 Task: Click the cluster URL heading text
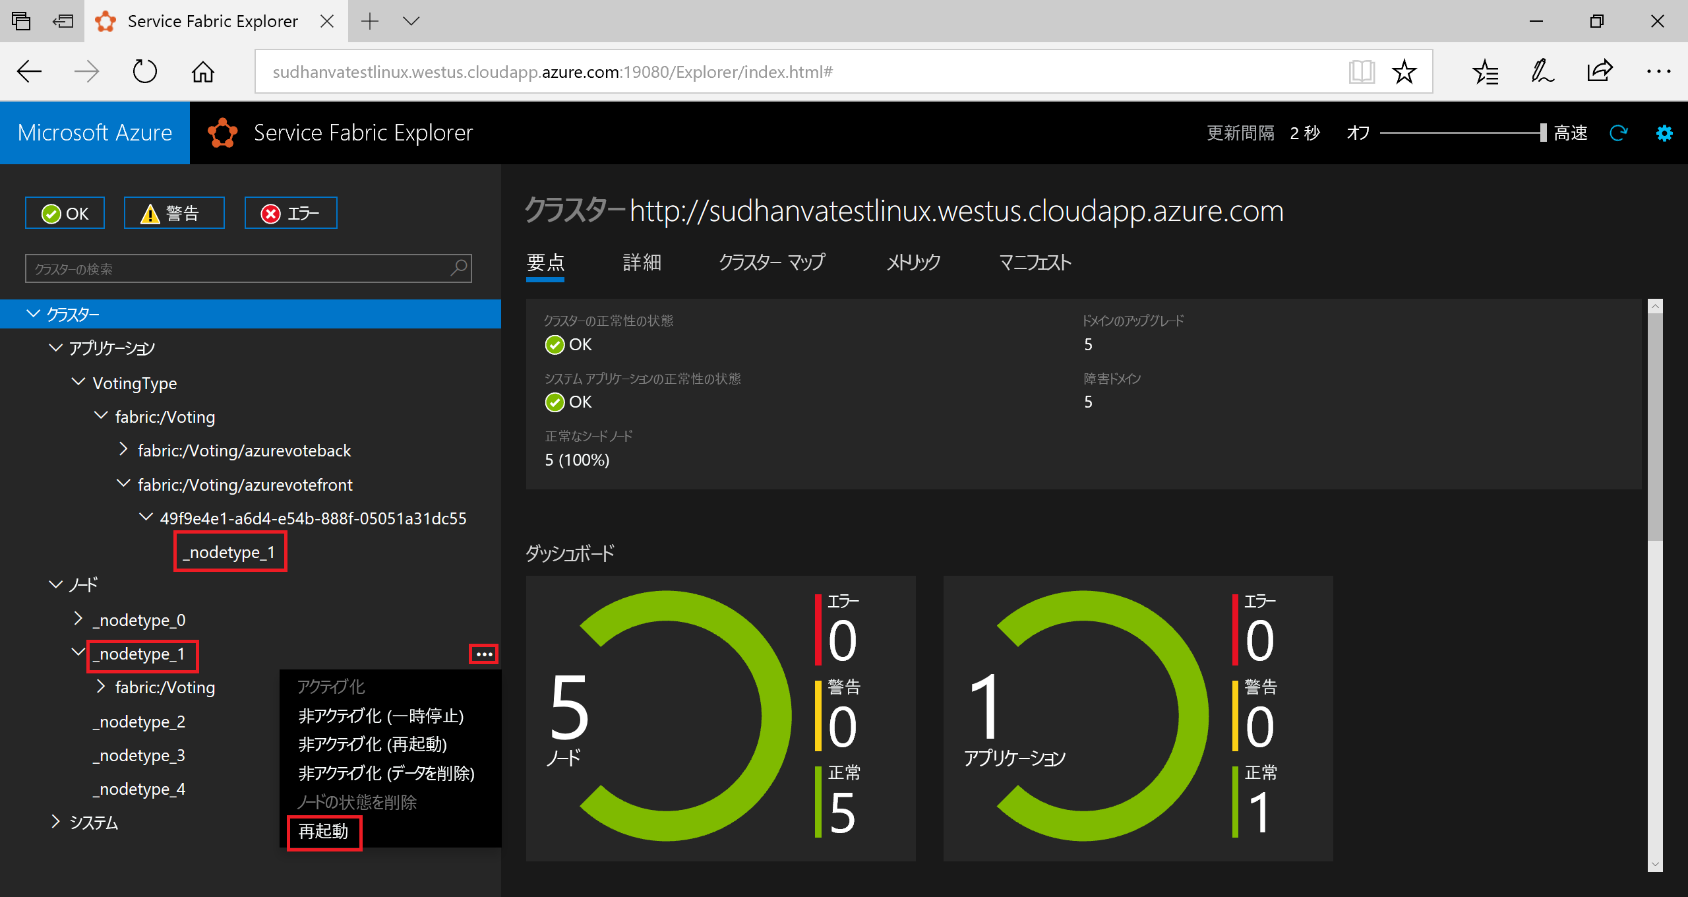(956, 211)
